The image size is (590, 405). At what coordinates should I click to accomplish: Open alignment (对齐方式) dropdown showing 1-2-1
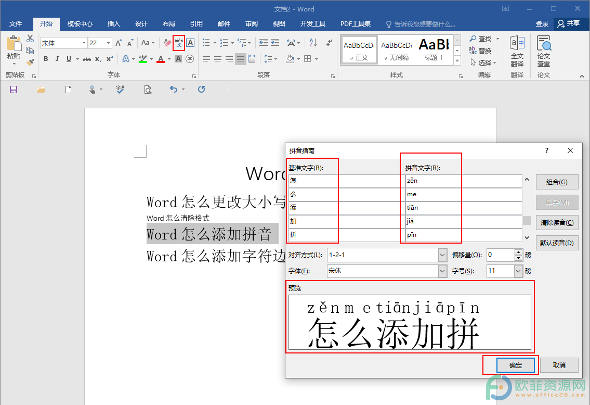pyautogui.click(x=442, y=255)
